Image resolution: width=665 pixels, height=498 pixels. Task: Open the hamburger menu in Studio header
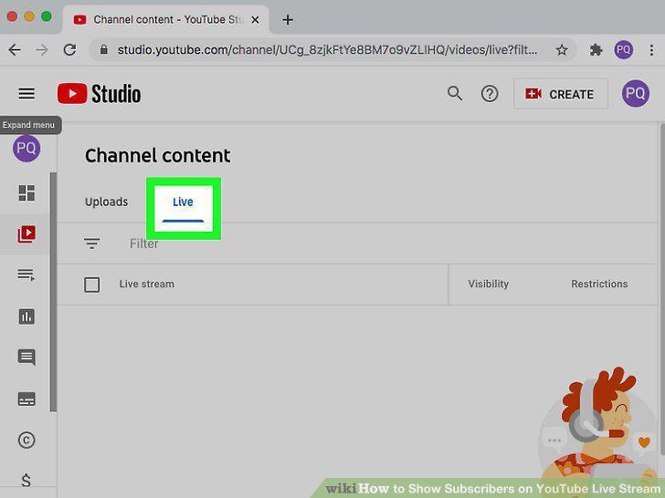26,94
